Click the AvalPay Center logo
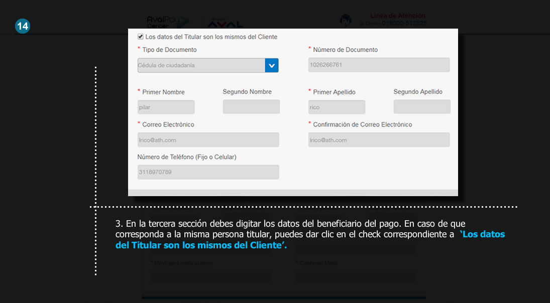Viewport: 550px width, 303px height. tap(168, 22)
